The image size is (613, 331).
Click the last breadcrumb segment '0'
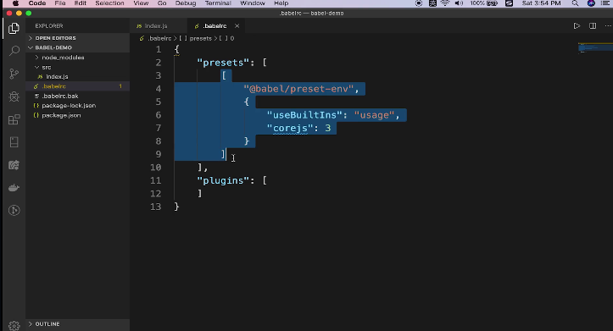click(231, 38)
